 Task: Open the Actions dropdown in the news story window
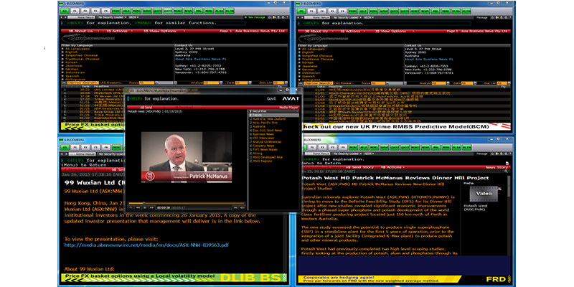point(392,167)
